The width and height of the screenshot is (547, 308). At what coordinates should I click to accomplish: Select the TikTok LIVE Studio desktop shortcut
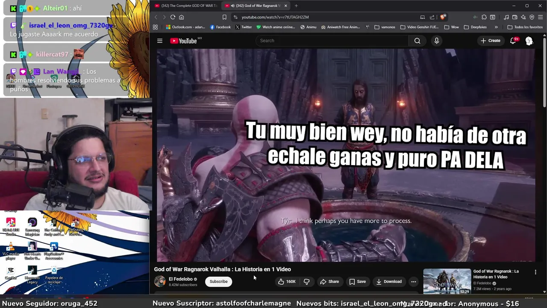coord(11,227)
